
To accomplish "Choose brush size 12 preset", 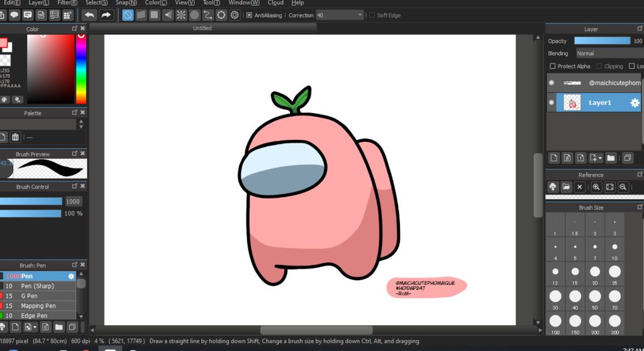I will point(555,274).
